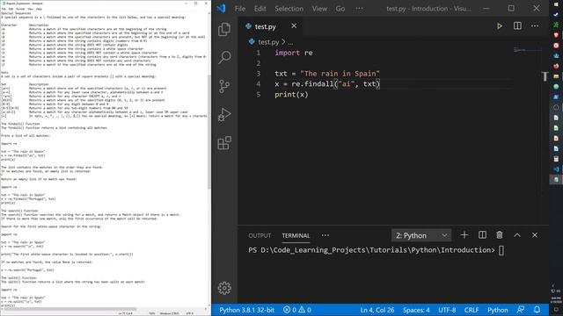Open the errors and warnings status indicator

297,310
